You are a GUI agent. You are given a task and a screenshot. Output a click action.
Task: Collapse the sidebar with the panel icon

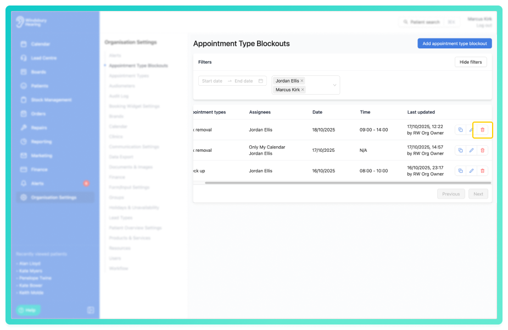(x=91, y=310)
